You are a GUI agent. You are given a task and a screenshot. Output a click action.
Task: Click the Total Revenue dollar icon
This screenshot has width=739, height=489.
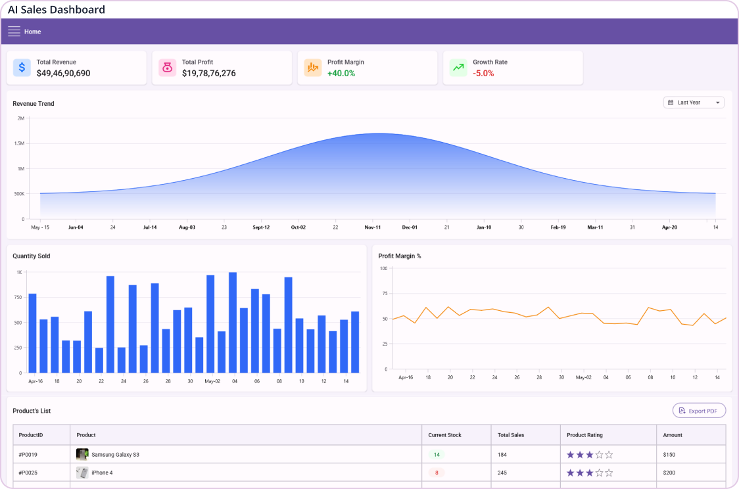coord(22,68)
